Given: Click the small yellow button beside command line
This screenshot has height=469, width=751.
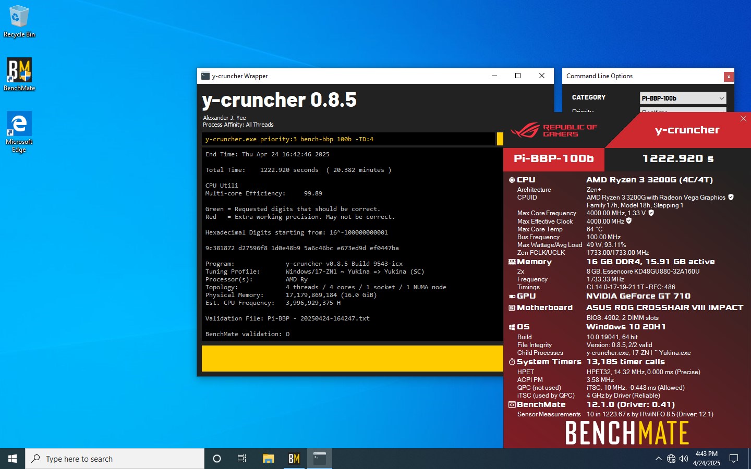Looking at the screenshot, I should [x=500, y=139].
